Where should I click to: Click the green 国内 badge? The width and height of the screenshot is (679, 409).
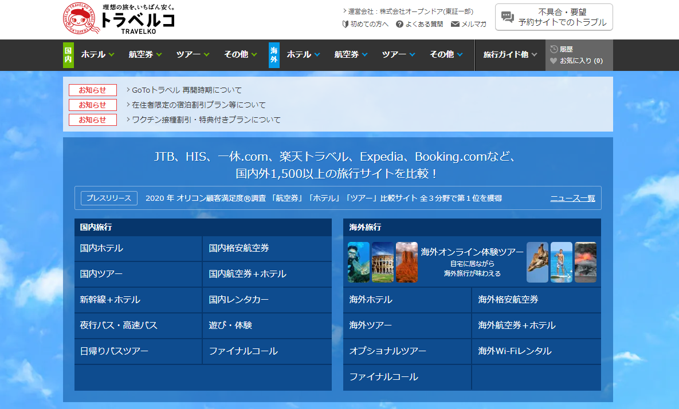point(68,55)
